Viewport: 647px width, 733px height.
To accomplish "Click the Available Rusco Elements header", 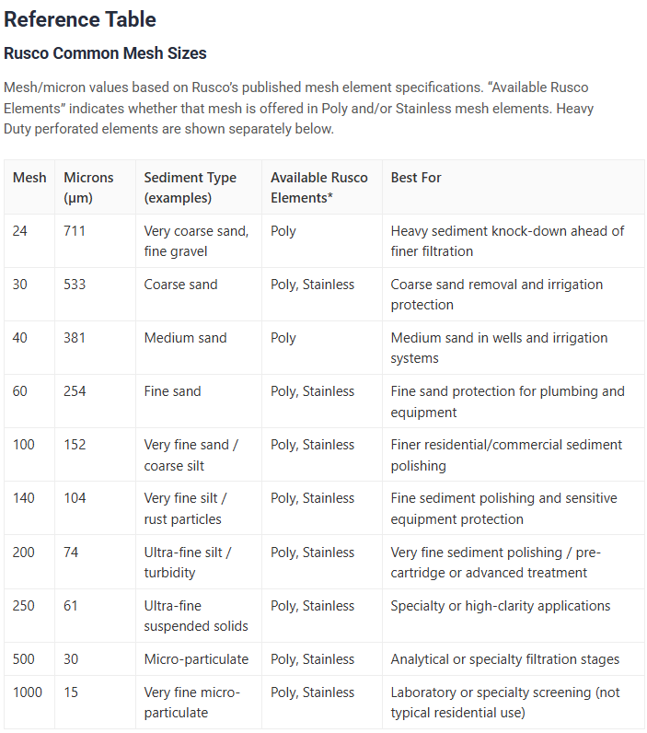I will [319, 188].
